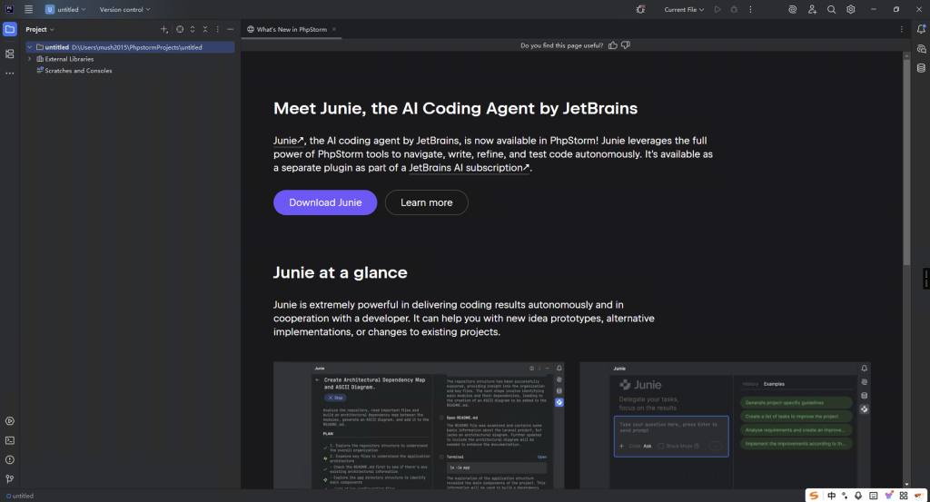Expand the External Libraries node
Viewport: 930px width, 502px height.
click(30, 59)
